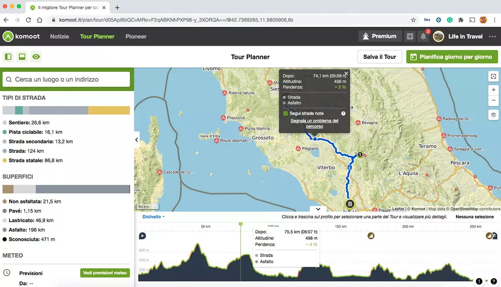Click waypoint 1 marker on map
The width and height of the screenshot is (501, 287).
point(360,155)
